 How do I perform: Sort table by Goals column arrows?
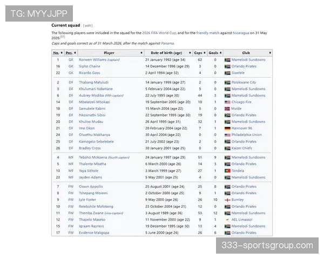click(x=221, y=53)
